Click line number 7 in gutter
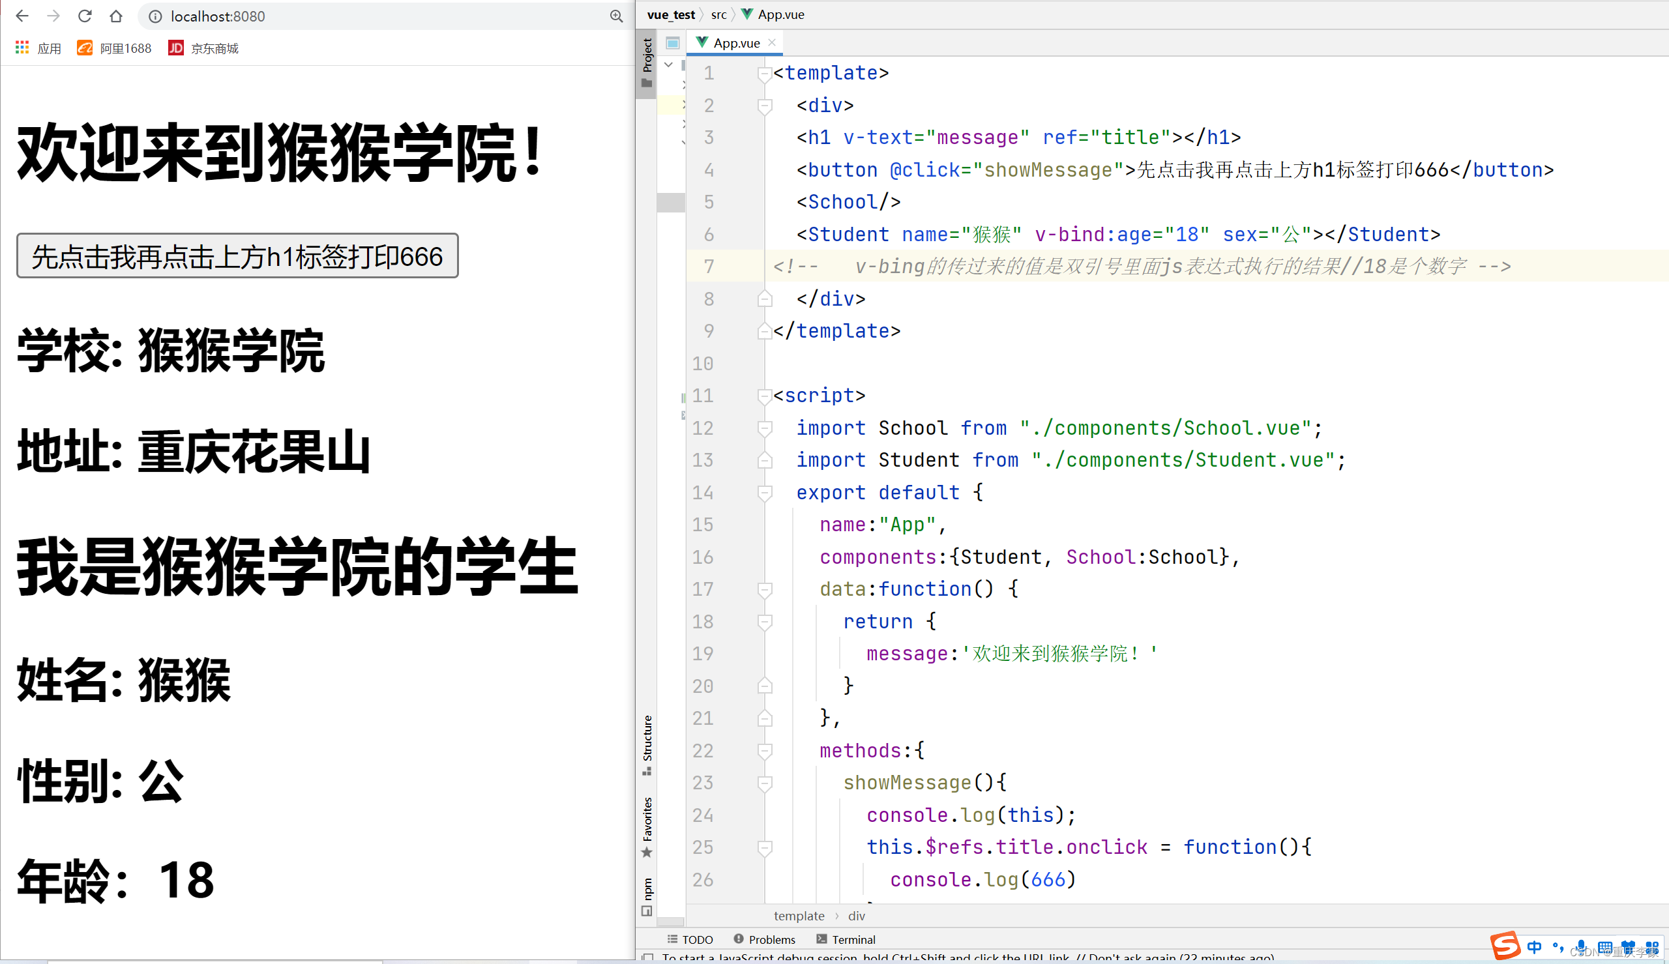Screen dimensions: 1669x964 pos(709,266)
